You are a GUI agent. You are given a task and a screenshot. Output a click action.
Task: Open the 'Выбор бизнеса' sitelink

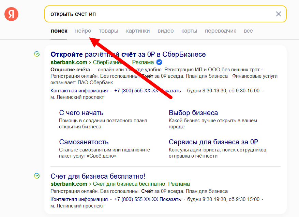click(x=193, y=113)
